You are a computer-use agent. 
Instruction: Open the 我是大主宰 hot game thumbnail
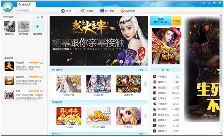click(69, 84)
